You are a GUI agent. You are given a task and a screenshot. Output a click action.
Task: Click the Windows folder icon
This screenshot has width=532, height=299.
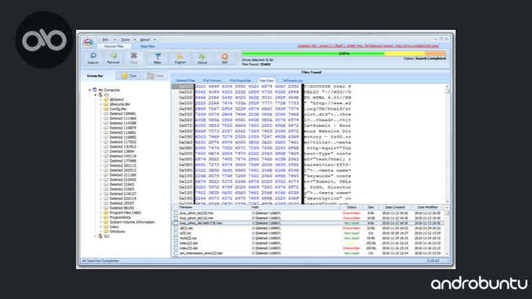pos(106,231)
